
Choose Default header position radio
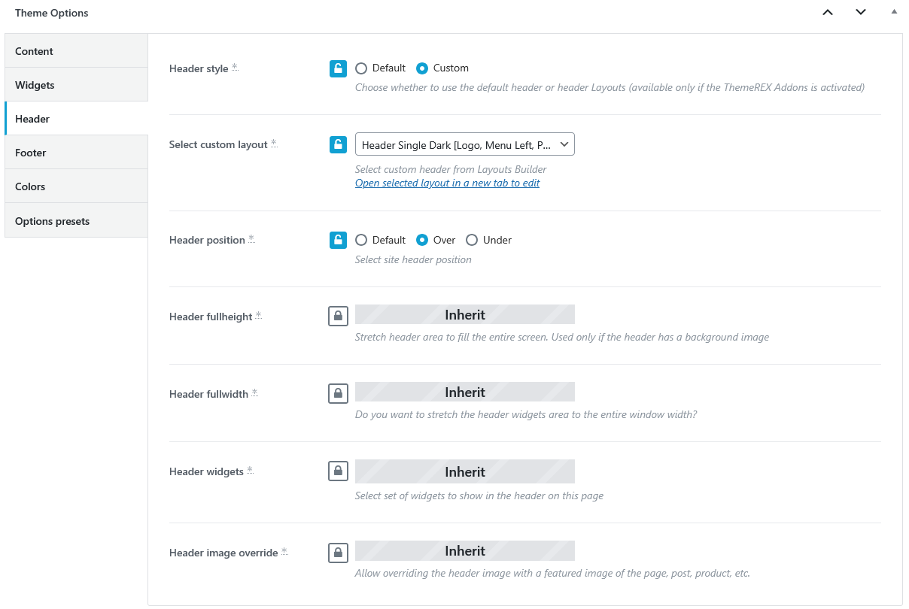[361, 241]
